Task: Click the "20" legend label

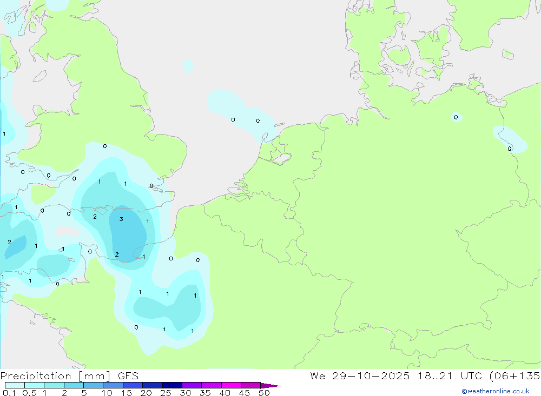Action: click(x=146, y=393)
